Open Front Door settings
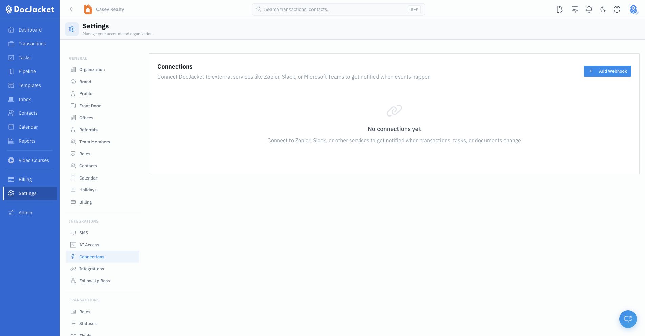 click(x=103, y=106)
